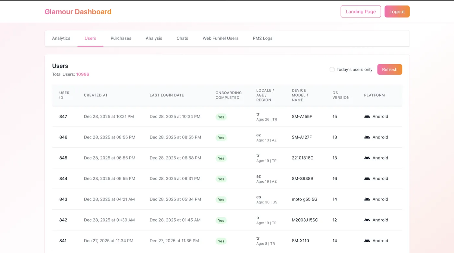Click device name moto g55 5G
This screenshot has width=454, height=253.
305,199
